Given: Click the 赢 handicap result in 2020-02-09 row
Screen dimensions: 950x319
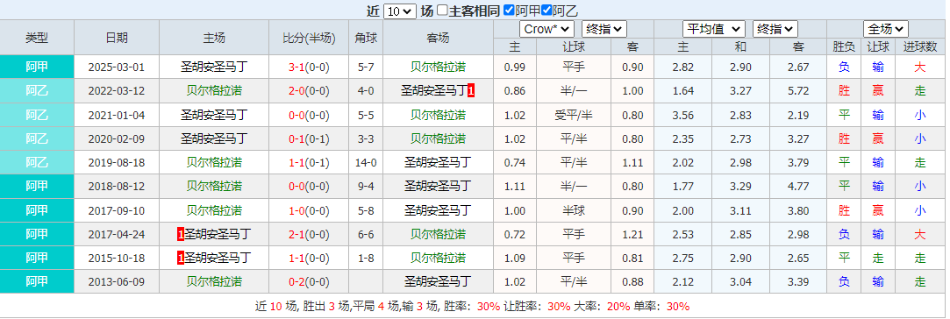Looking at the screenshot, I should pyautogui.click(x=878, y=139).
